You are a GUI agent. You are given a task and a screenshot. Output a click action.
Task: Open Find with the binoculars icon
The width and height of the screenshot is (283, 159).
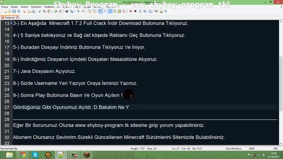coord(67,11)
